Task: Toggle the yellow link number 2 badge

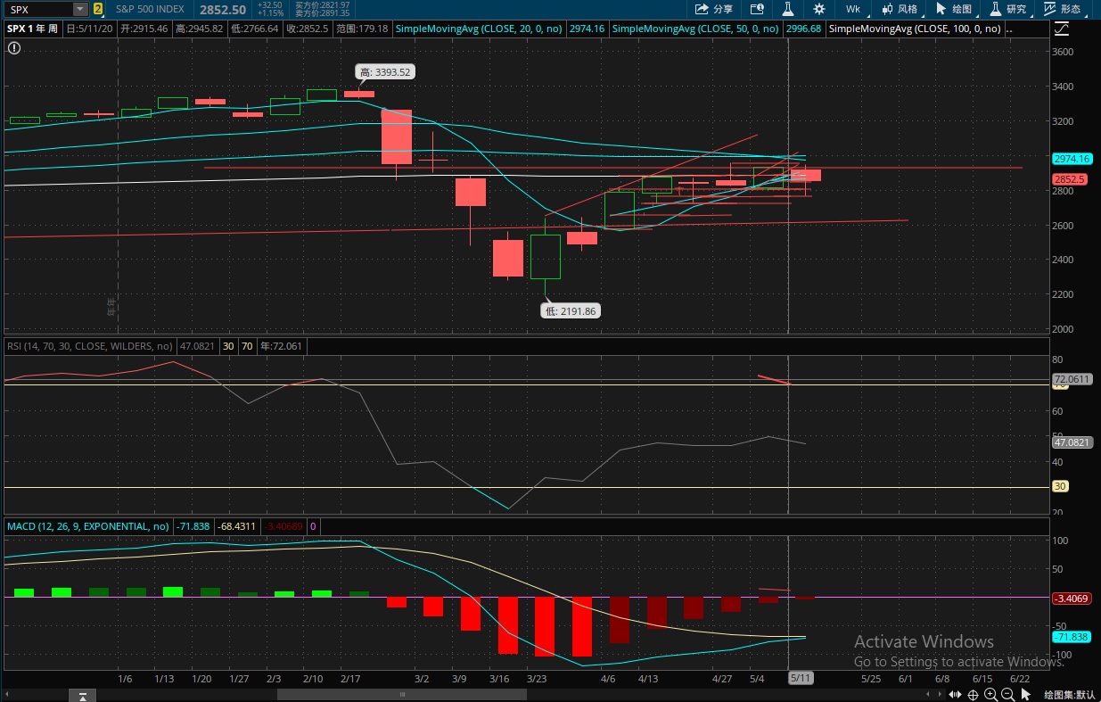Action: pos(98,9)
